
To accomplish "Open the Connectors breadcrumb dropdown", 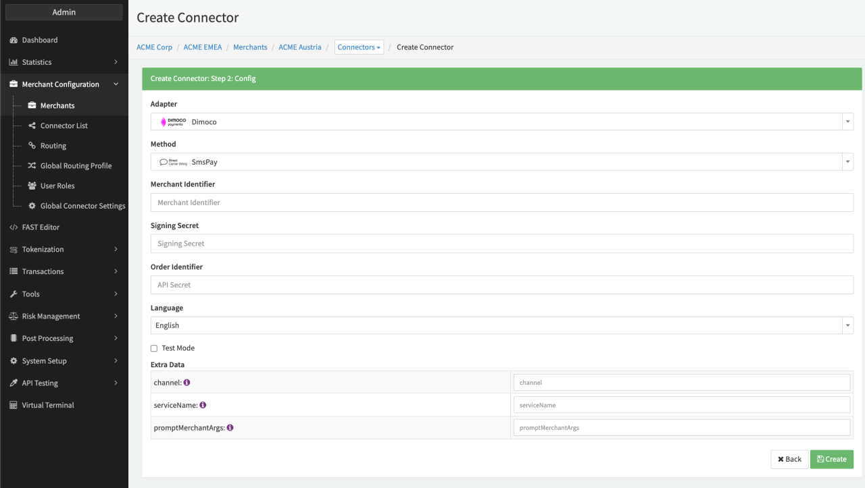I will pos(359,47).
